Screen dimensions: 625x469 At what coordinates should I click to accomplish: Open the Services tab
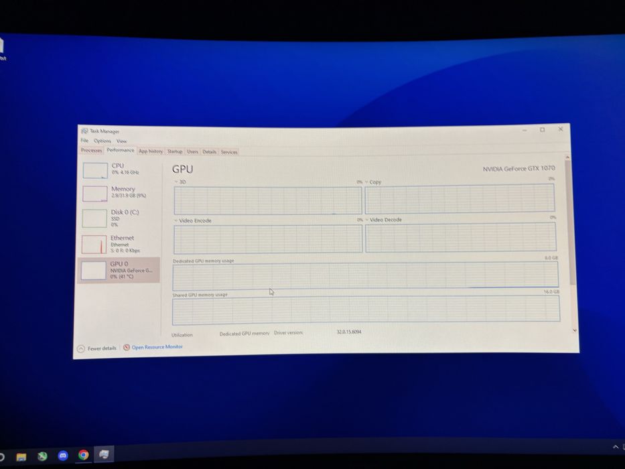click(229, 152)
